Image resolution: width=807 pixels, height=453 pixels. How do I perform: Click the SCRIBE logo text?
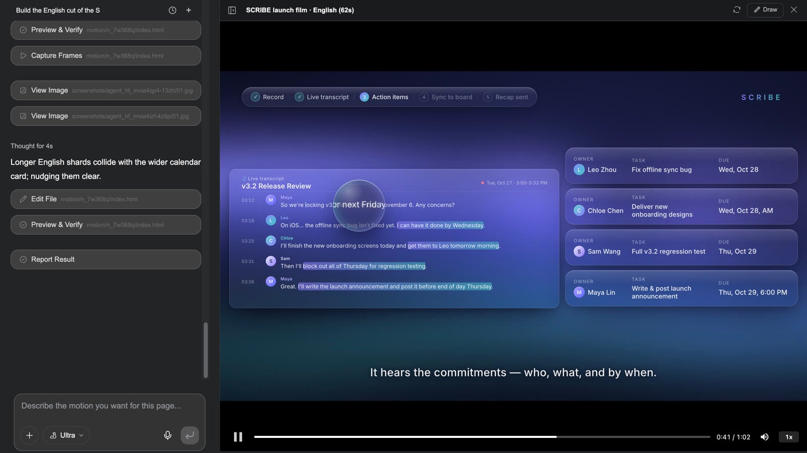point(761,97)
